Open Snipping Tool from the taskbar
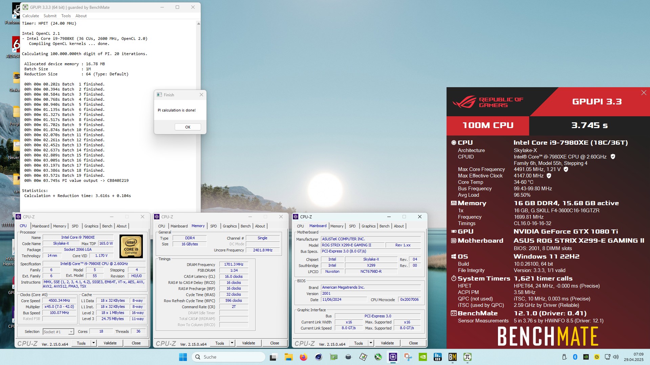 point(408,357)
